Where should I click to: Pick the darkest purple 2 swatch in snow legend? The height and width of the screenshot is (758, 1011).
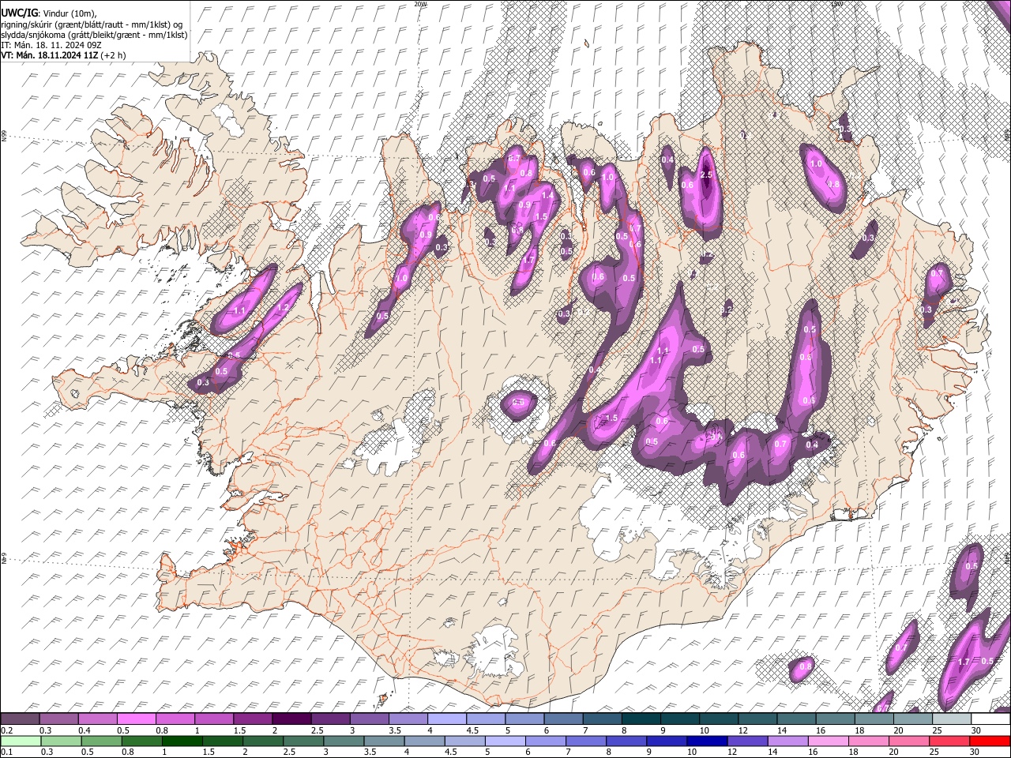(x=291, y=719)
